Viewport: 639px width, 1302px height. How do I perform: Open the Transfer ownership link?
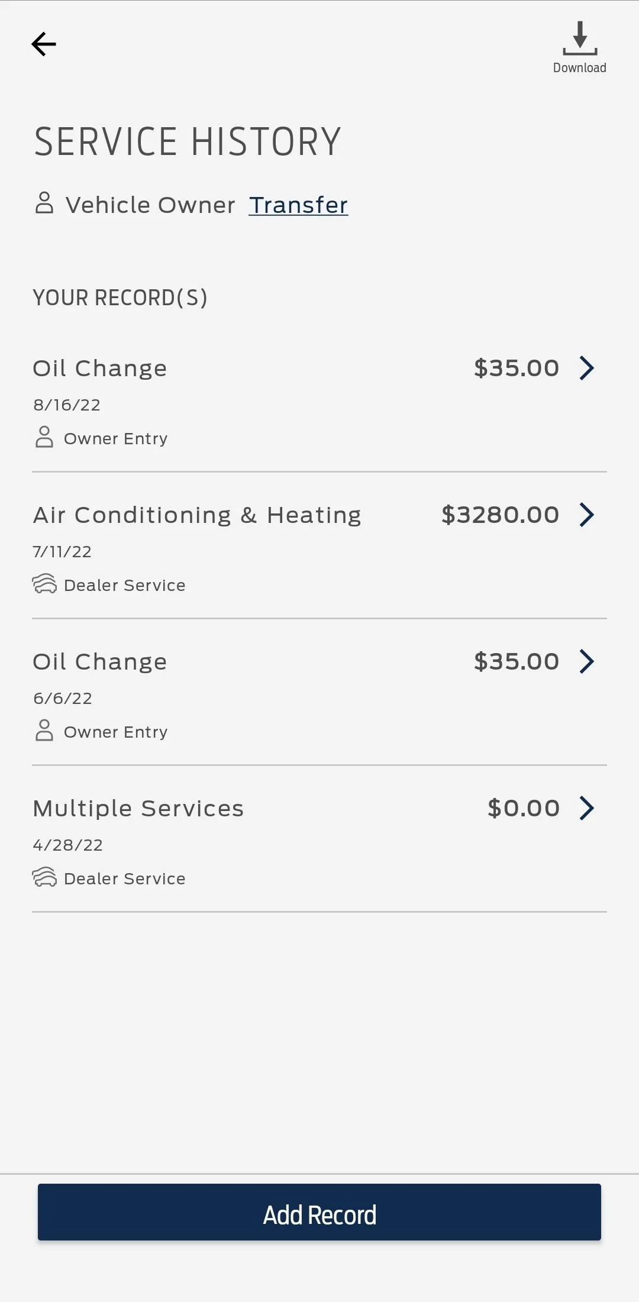pyautogui.click(x=298, y=205)
